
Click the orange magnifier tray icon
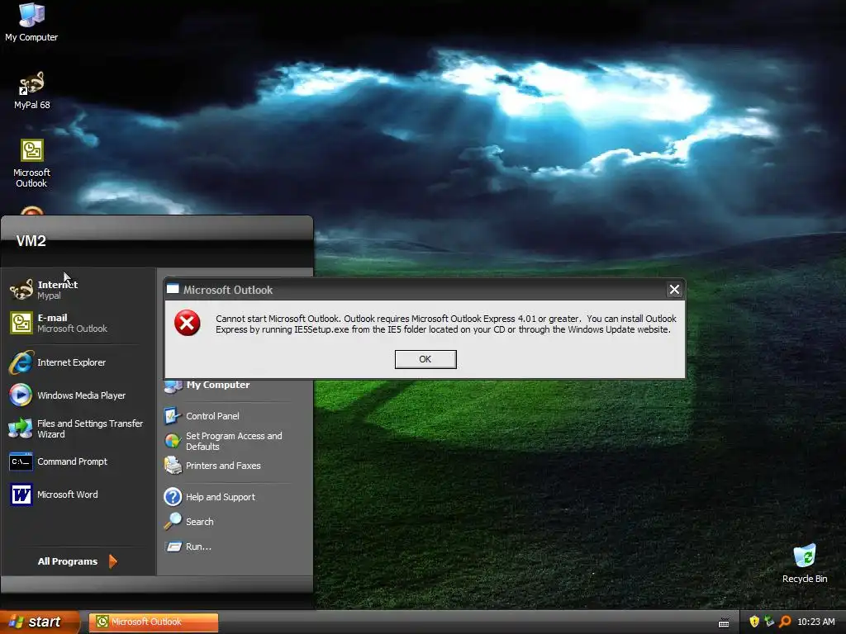(x=785, y=622)
